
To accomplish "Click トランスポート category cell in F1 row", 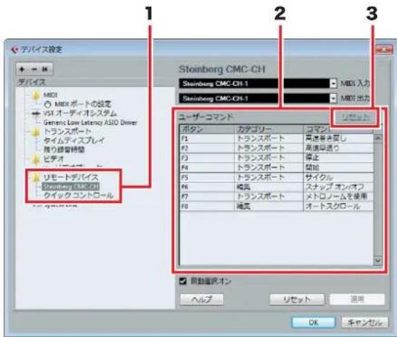I will [x=269, y=139].
